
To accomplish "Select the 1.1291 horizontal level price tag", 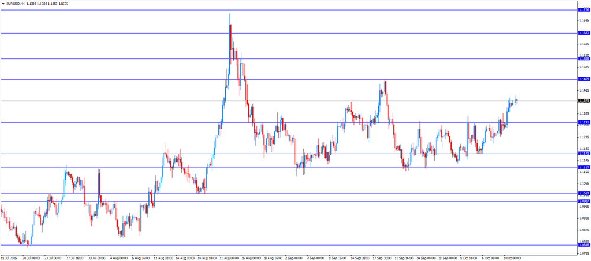I will [584, 122].
